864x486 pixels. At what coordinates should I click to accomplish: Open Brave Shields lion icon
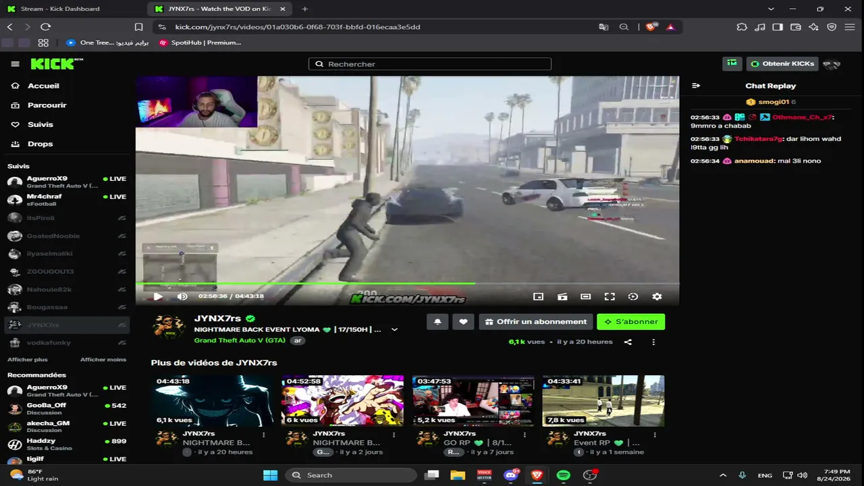(651, 27)
